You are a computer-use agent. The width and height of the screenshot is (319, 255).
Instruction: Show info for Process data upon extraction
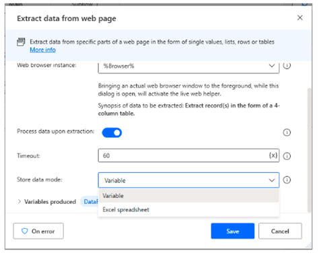point(287,133)
